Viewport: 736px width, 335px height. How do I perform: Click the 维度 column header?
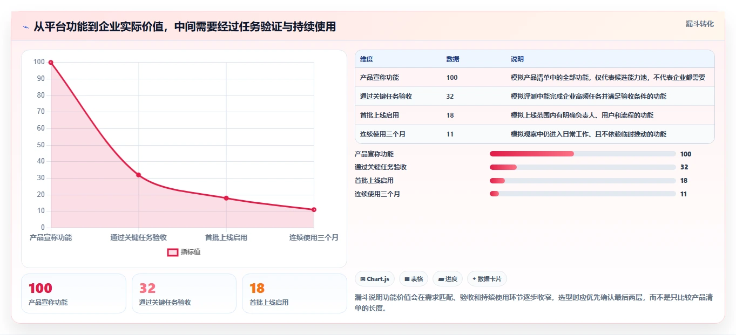(x=367, y=59)
